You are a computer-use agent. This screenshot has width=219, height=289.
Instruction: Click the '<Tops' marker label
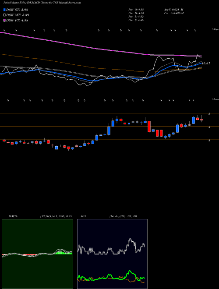tap(215, 29)
